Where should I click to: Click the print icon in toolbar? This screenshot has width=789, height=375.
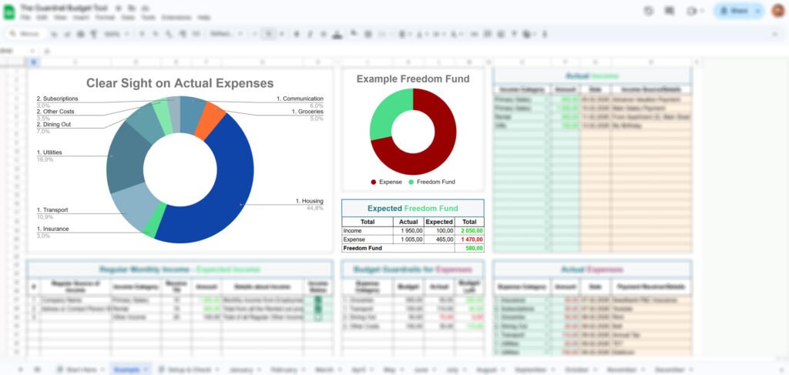pyautogui.click(x=82, y=34)
